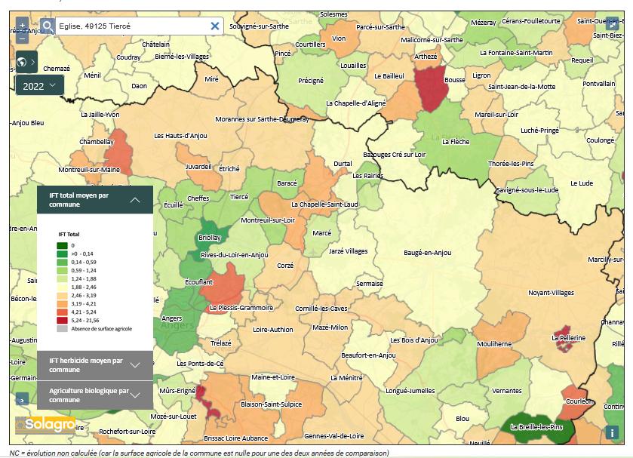Screen dimensions: 633x458
Task: Click the Tiercé commune label
Action: point(238,197)
